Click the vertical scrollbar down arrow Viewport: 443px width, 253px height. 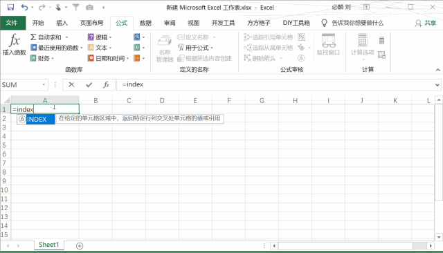point(439,237)
